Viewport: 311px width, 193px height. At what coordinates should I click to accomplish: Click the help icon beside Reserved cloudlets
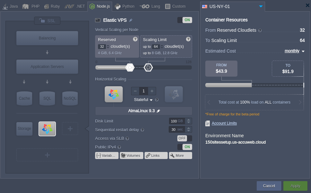(135, 39)
